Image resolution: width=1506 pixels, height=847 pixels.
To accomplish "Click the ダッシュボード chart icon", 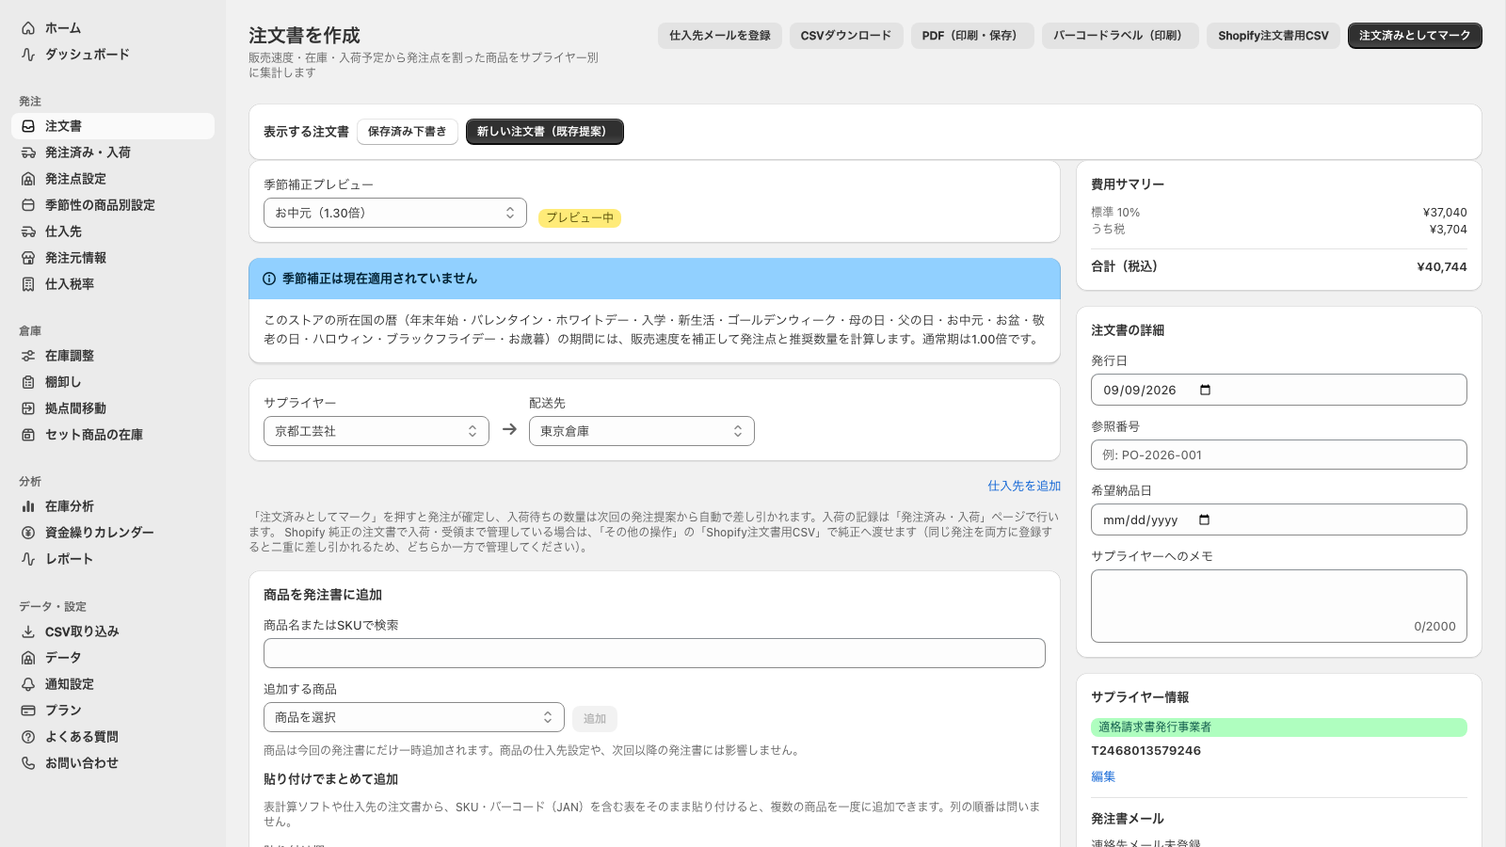I will [x=28, y=55].
